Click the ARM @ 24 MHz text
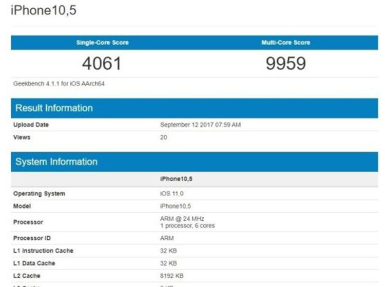This screenshot has height=287, width=385. [182, 218]
